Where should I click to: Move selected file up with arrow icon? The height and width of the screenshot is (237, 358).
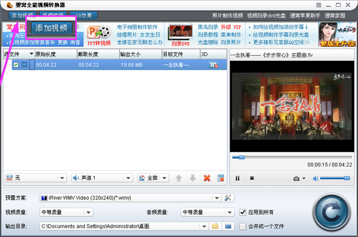click(x=179, y=178)
